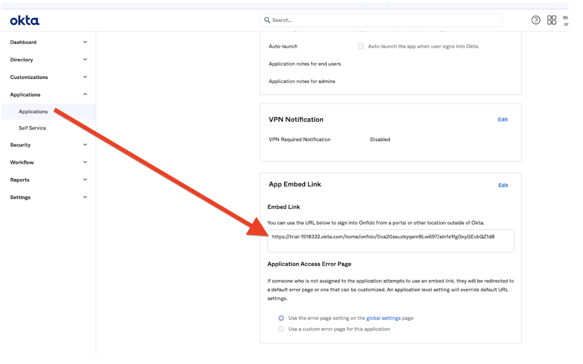Viewport: 583px width, 364px height.
Task: Open the global settings link
Action: click(383, 318)
